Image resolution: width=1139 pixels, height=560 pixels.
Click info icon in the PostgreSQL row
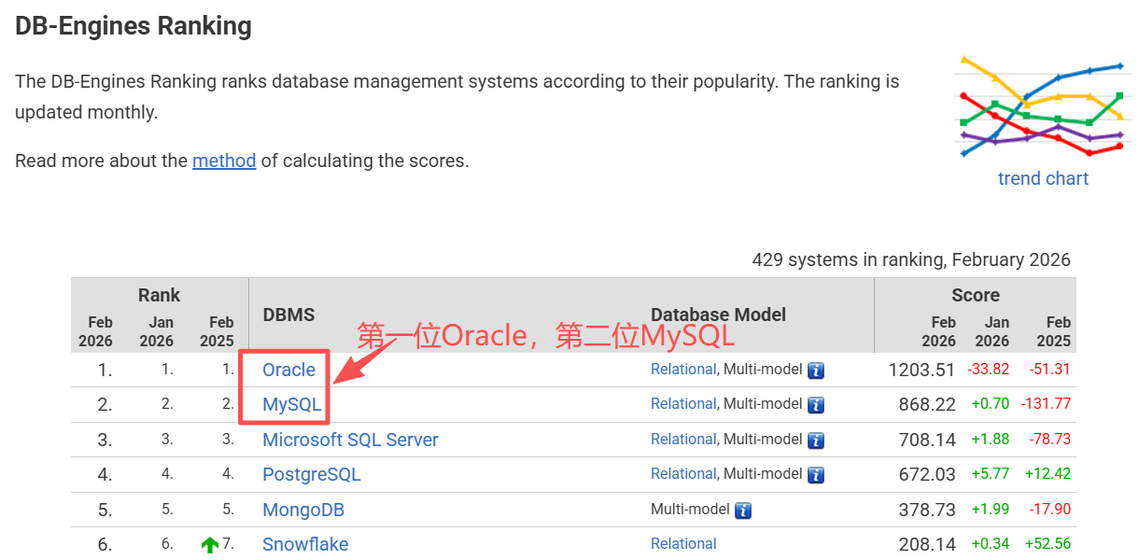click(816, 475)
